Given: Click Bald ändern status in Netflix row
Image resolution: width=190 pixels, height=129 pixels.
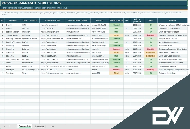Looking at the screenshot, I should point(151,52).
